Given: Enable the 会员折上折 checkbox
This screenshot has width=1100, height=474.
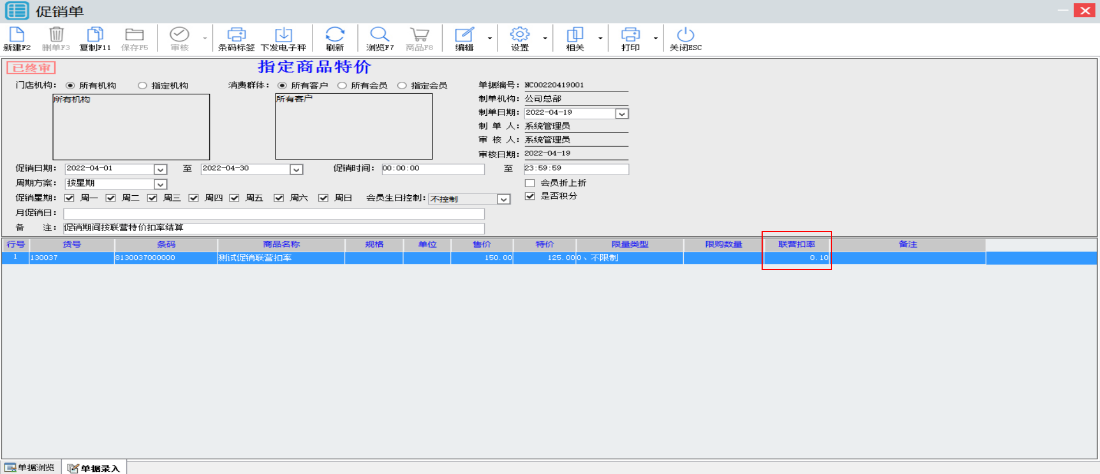Looking at the screenshot, I should [x=530, y=183].
